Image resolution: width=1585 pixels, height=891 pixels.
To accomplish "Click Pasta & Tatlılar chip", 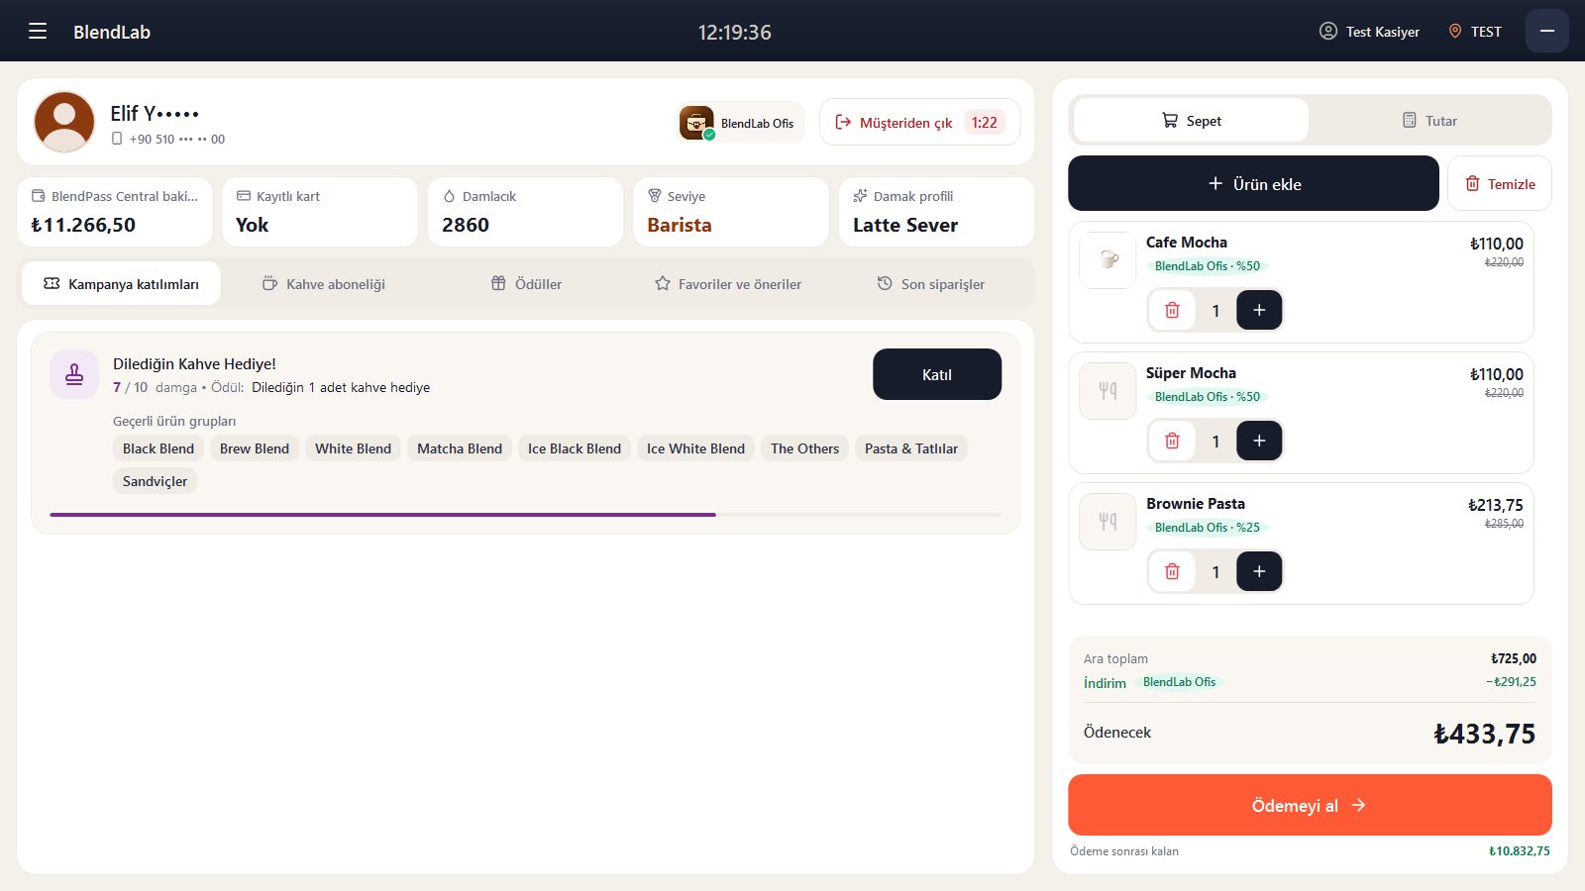I will (x=911, y=448).
